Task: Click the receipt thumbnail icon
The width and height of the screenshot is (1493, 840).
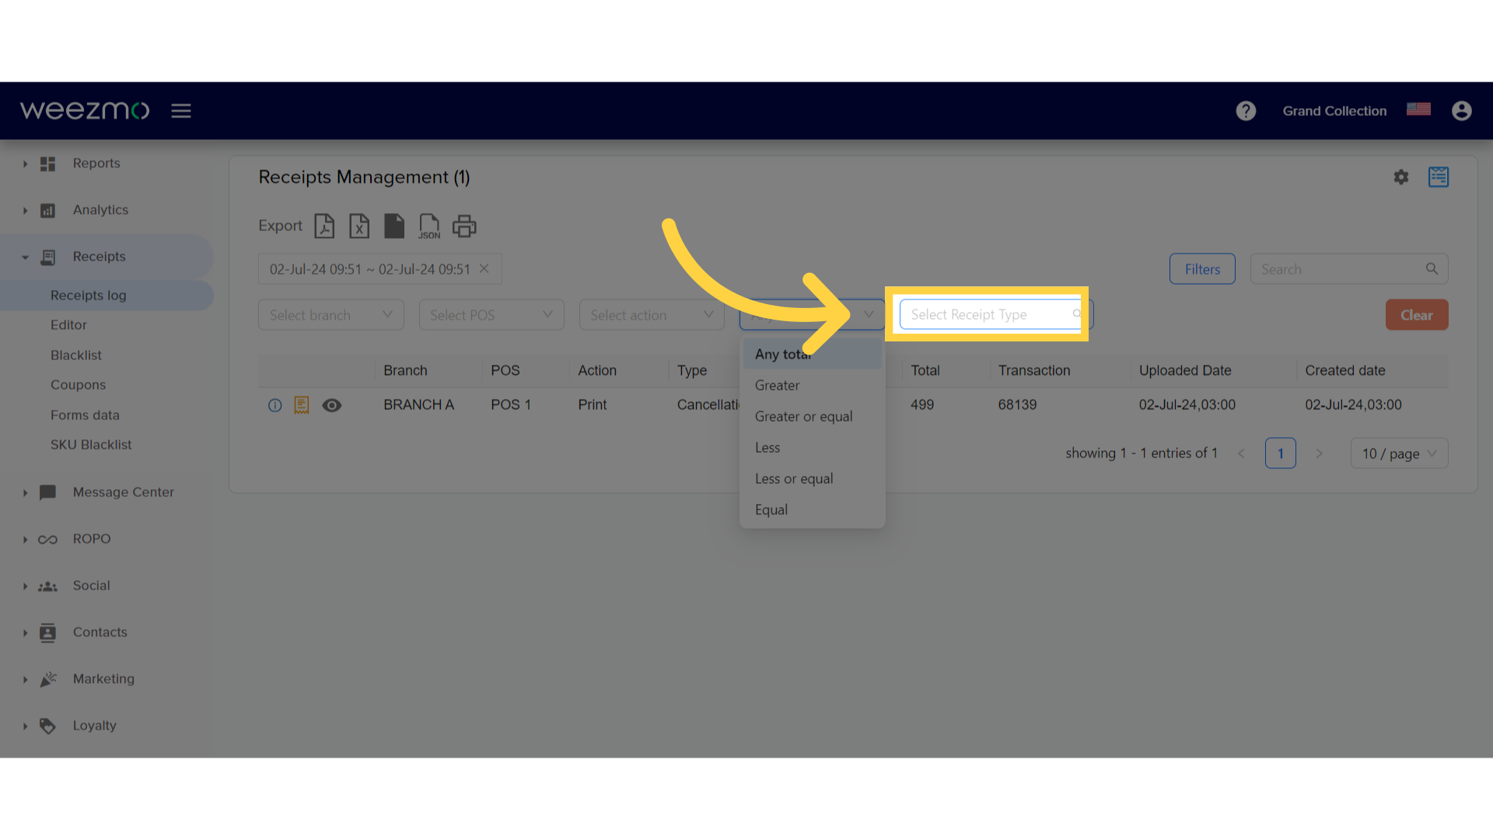Action: coord(302,404)
